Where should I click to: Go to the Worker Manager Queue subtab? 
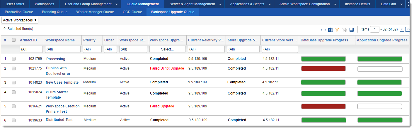pos(95,12)
